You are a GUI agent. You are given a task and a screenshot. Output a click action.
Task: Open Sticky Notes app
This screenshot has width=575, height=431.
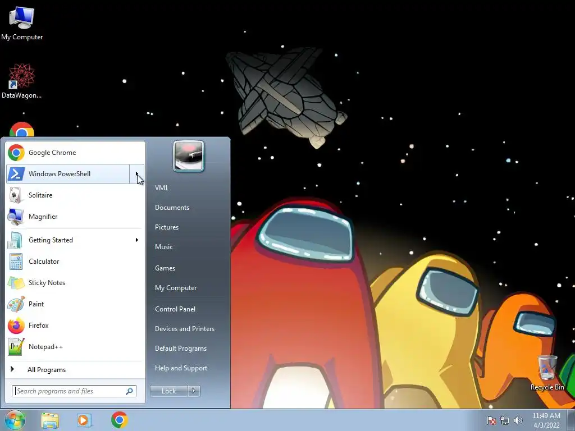tap(75, 283)
